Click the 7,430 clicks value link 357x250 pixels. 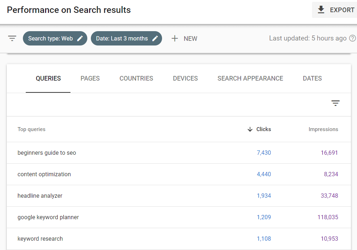(x=264, y=153)
